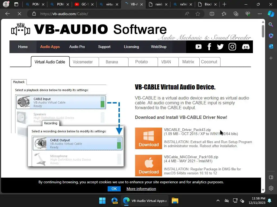This screenshot has height=207, width=277.
Task: Open split screen view
Action: click(x=212, y=14)
